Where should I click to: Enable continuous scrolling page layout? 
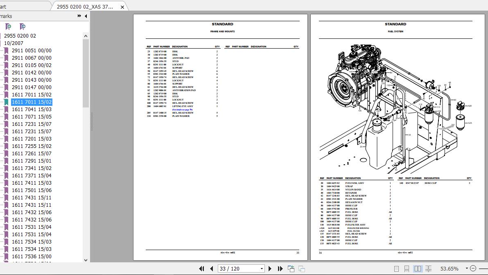[407, 268]
